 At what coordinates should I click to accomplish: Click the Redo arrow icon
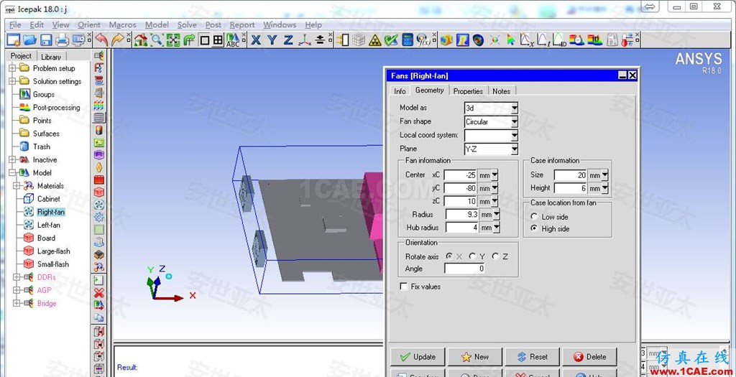117,40
